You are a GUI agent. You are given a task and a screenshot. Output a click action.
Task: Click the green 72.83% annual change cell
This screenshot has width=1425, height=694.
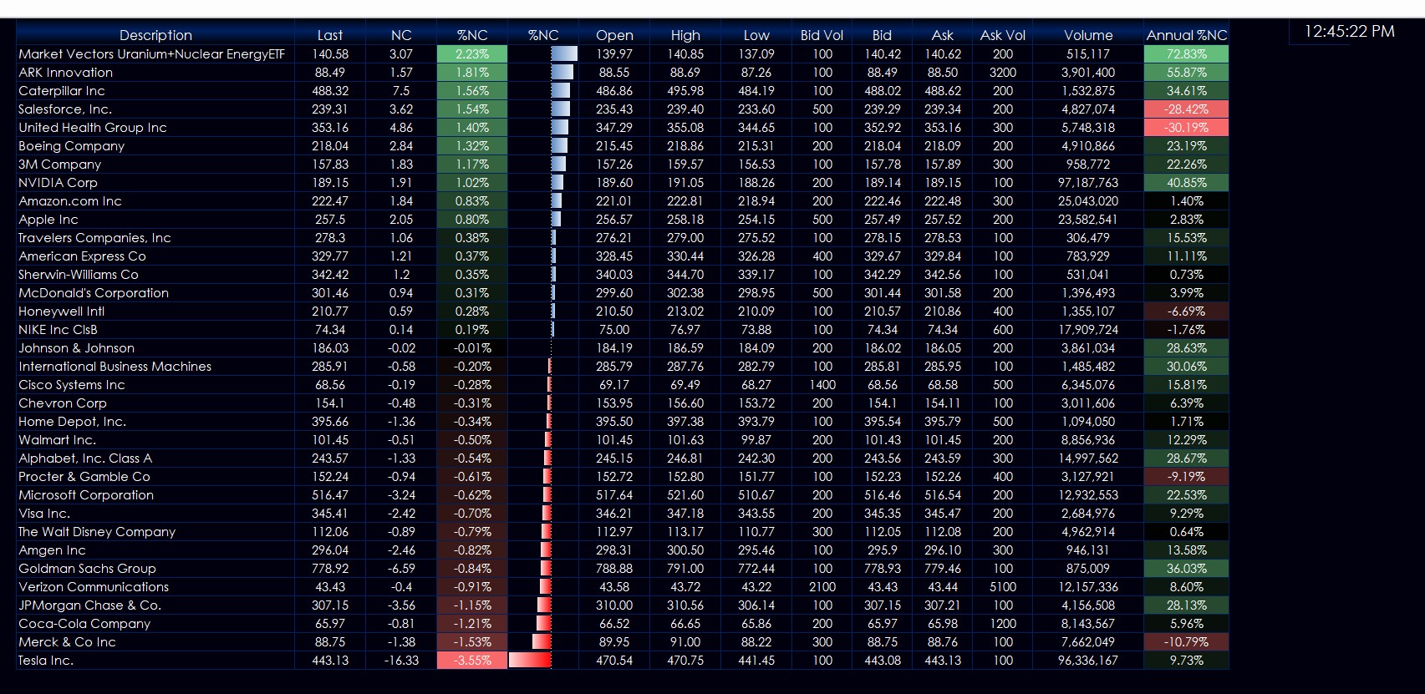tap(1186, 54)
